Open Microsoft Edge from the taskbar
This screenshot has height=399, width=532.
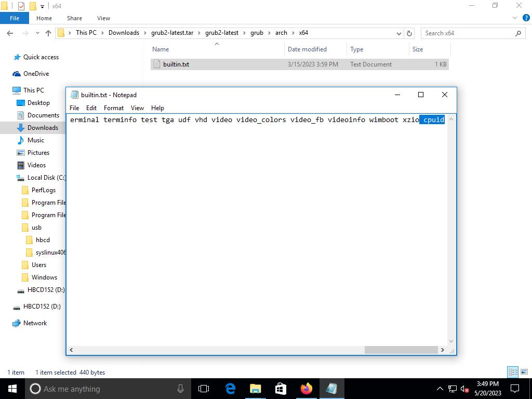(230, 389)
